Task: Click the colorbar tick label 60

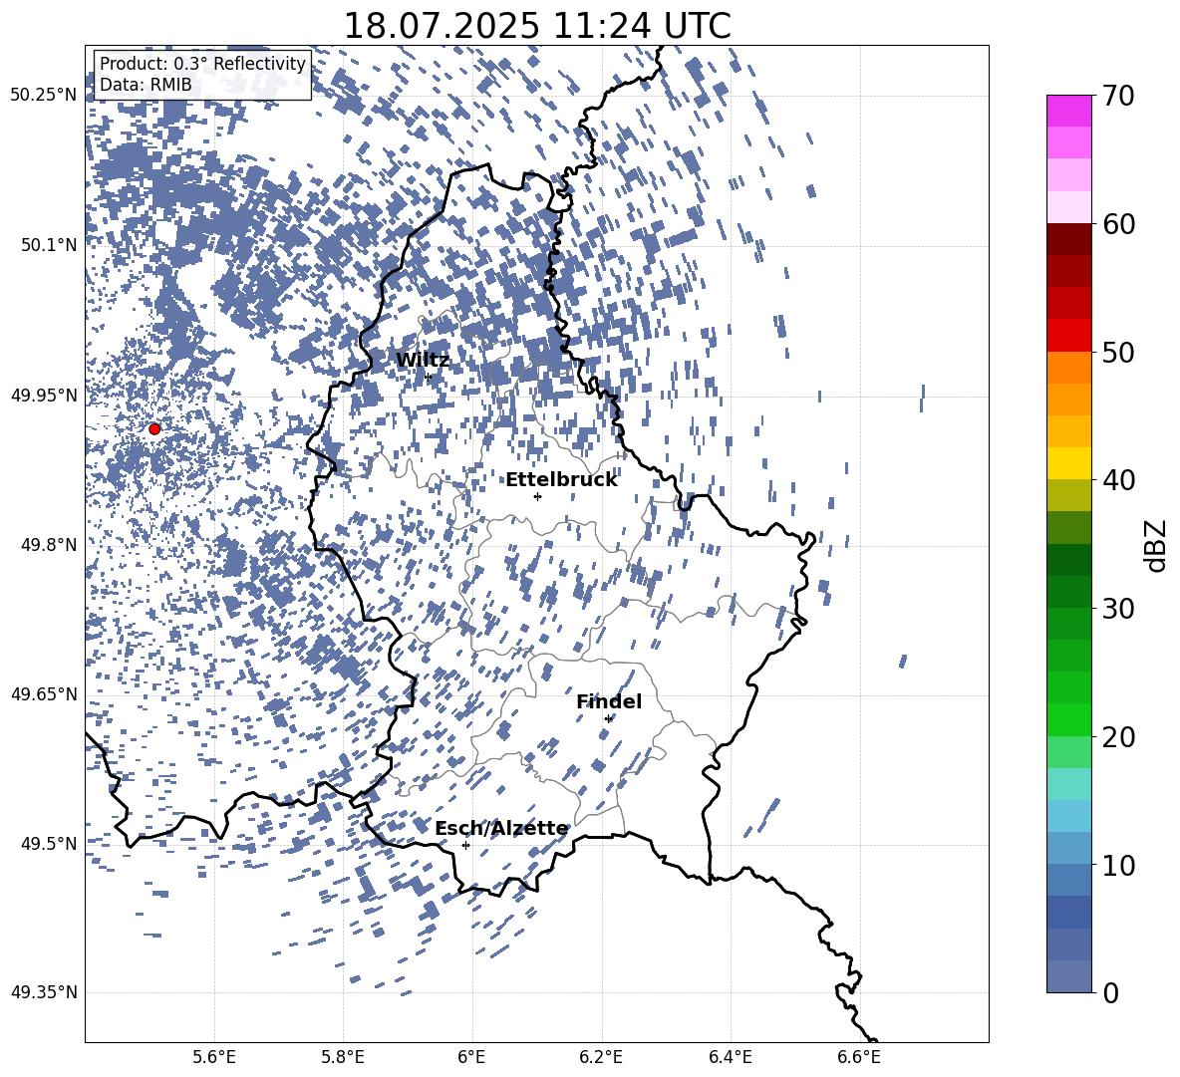Action: click(x=1118, y=224)
